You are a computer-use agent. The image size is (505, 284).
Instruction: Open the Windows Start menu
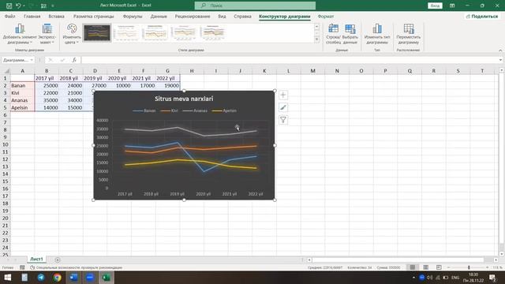[8, 277]
